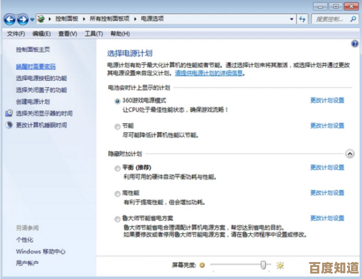Open the 帮助(H) menu
362x279 pixels.
pyautogui.click(x=120, y=34)
